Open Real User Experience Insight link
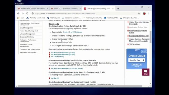 click(x=139, y=36)
